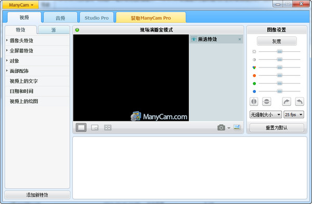Flip the video vertically
312x204 pixels.
click(266, 102)
